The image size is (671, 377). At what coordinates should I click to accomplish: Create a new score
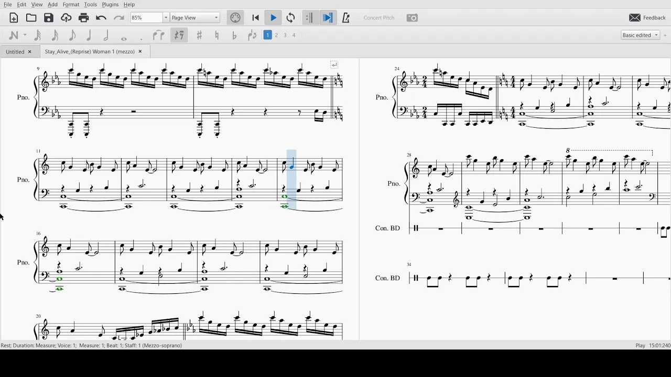(14, 18)
